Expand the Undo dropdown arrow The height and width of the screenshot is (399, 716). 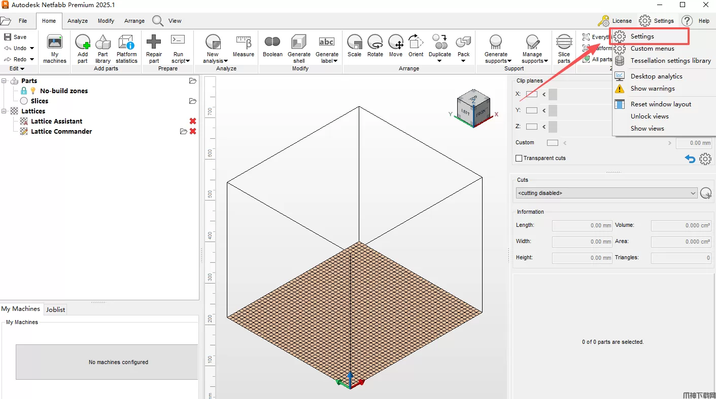point(32,49)
